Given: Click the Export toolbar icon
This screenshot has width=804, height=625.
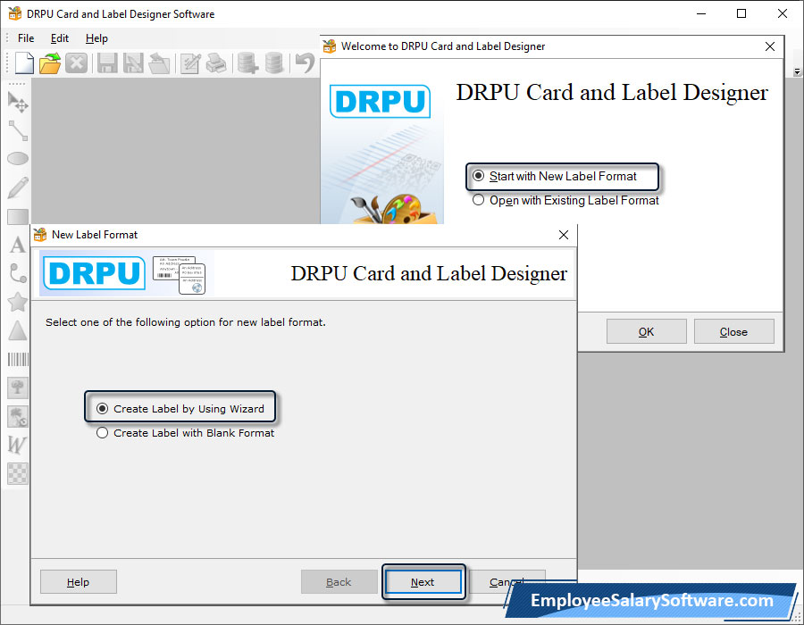Looking at the screenshot, I should click(160, 63).
